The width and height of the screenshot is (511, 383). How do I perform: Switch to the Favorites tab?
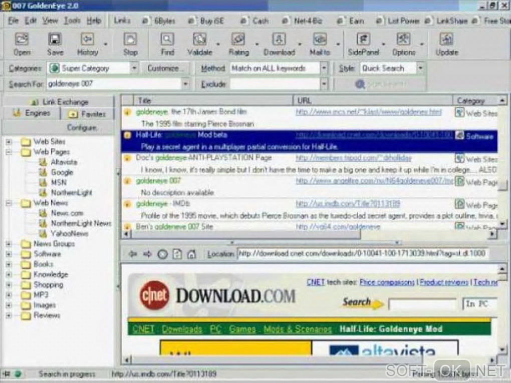(87, 114)
